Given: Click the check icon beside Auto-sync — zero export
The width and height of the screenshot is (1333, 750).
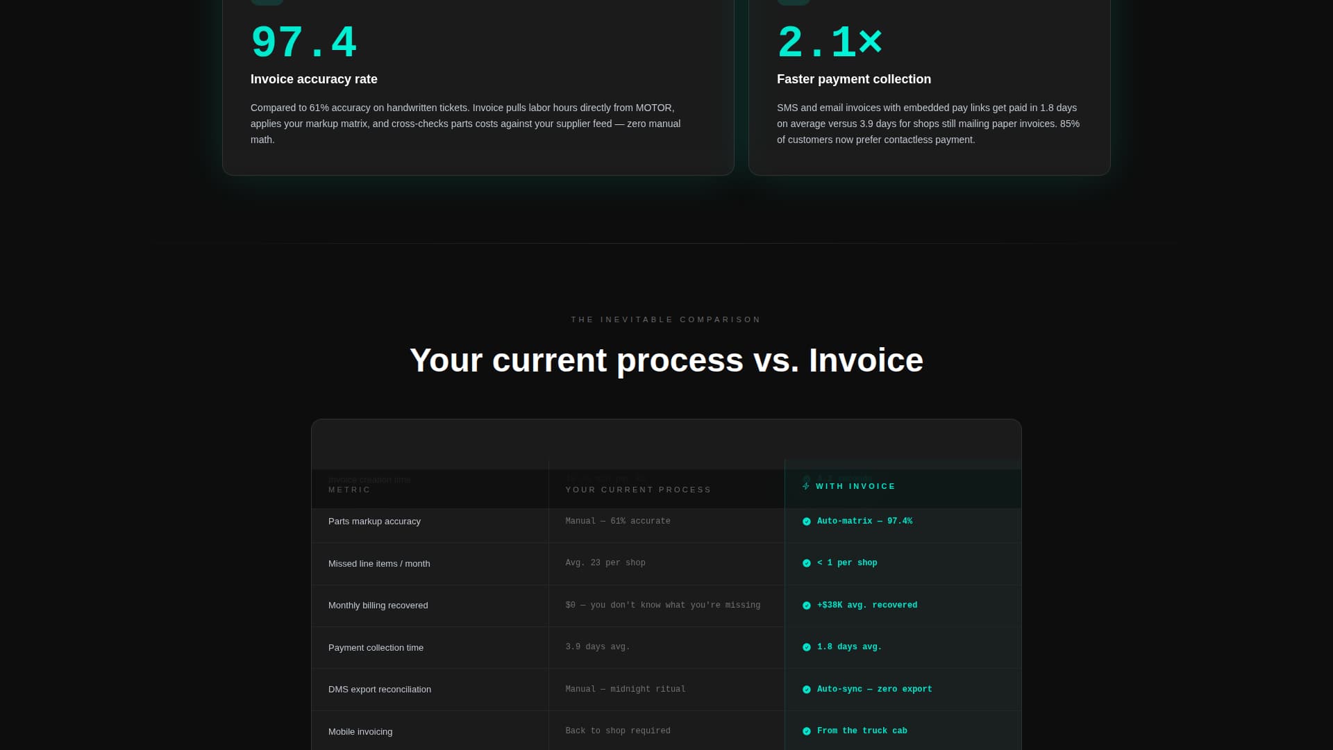Looking at the screenshot, I should tap(807, 690).
